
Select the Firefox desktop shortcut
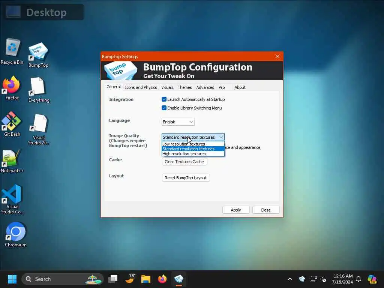(x=12, y=88)
